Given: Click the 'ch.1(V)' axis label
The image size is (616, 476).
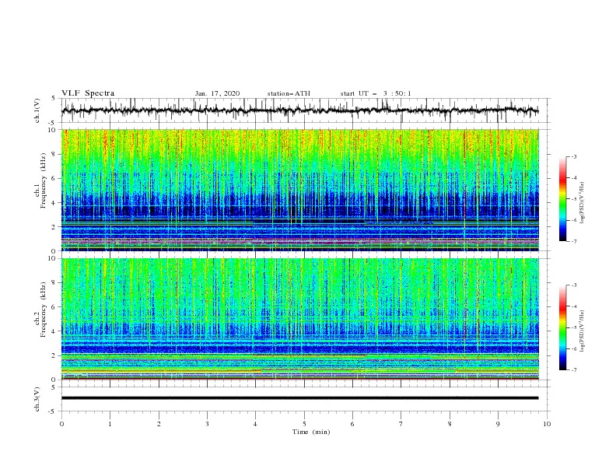Looking at the screenshot, I should pos(37,110).
